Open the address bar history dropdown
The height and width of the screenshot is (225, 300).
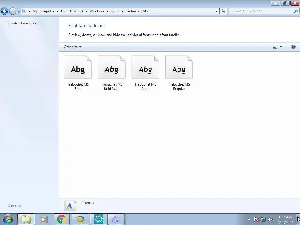pos(217,11)
